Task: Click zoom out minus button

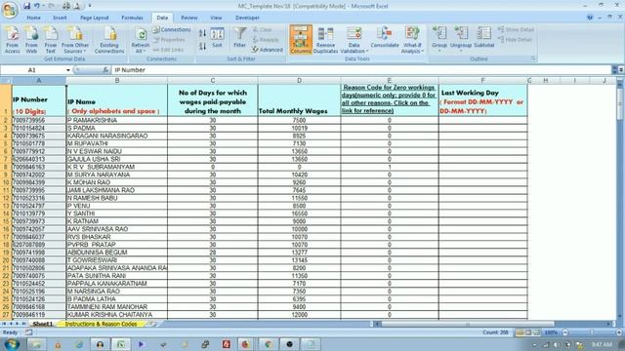Action: pyautogui.click(x=565, y=332)
